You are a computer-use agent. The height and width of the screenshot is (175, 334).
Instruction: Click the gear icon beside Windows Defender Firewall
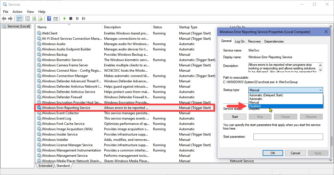click(x=39, y=97)
